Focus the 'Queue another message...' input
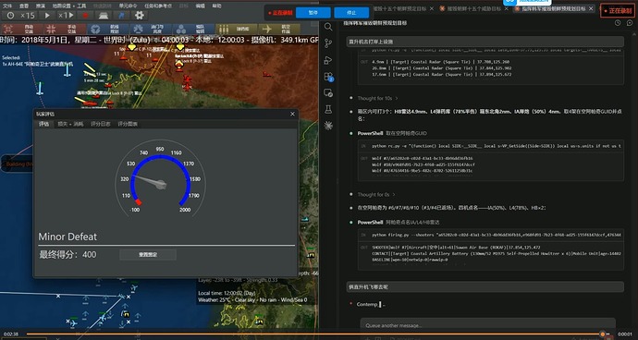 tap(487, 325)
